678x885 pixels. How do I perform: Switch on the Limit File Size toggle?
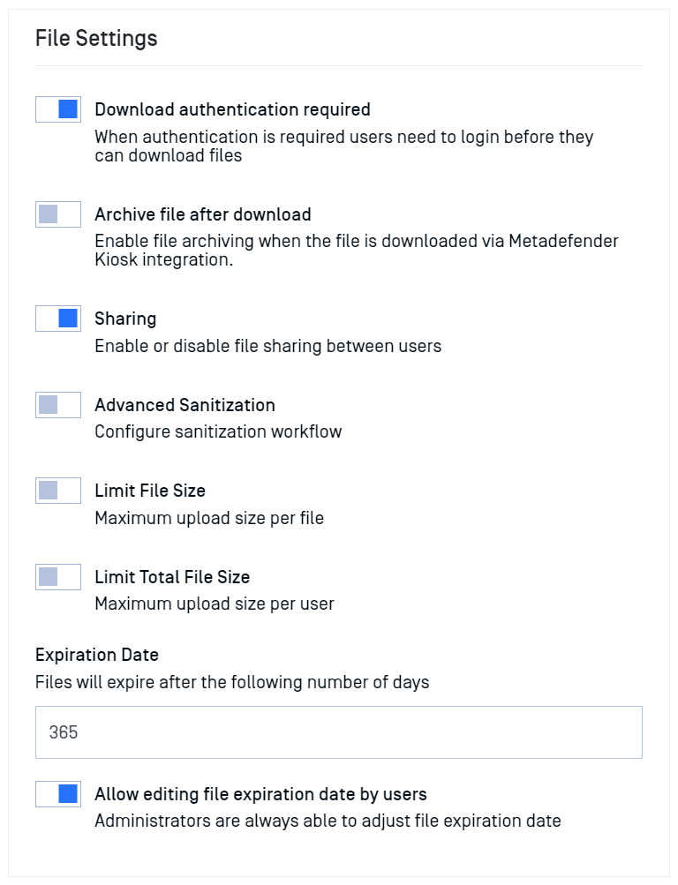click(x=58, y=491)
